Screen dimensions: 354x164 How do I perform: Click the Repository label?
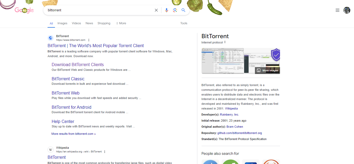click(209, 133)
